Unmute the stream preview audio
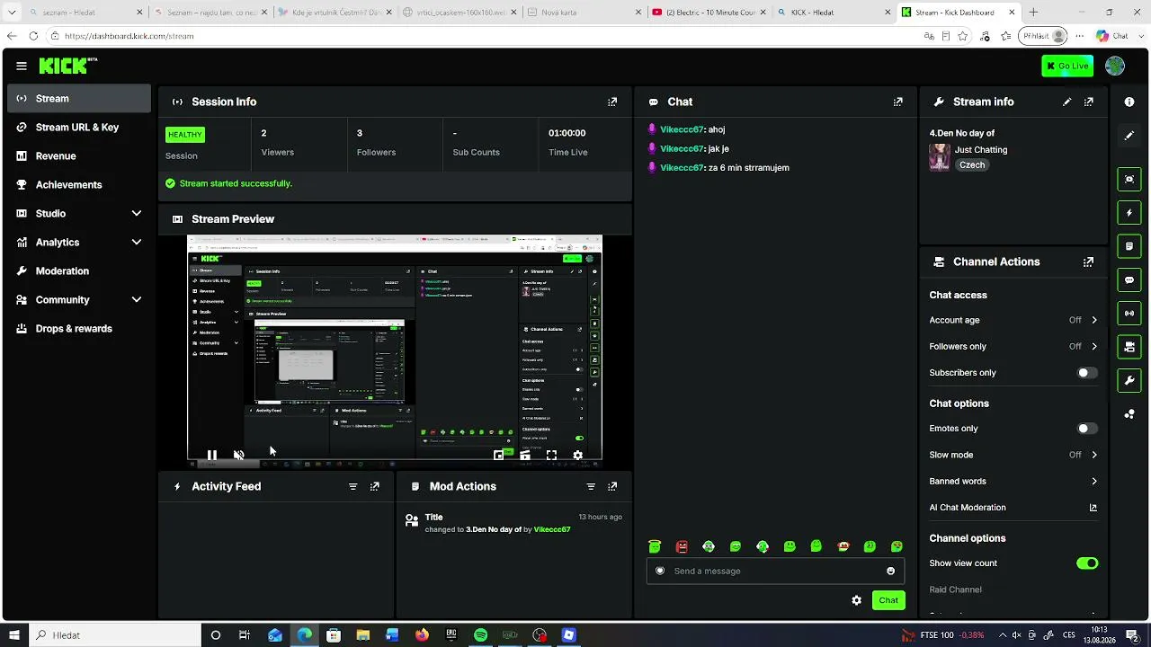 click(x=238, y=456)
